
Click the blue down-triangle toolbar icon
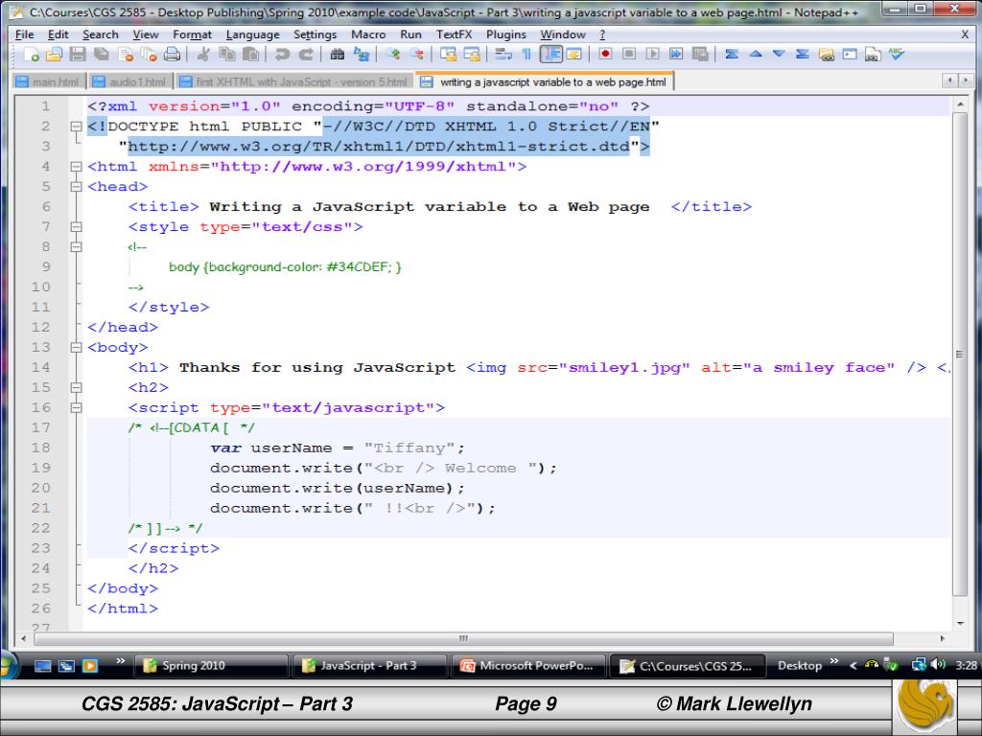coord(779,55)
